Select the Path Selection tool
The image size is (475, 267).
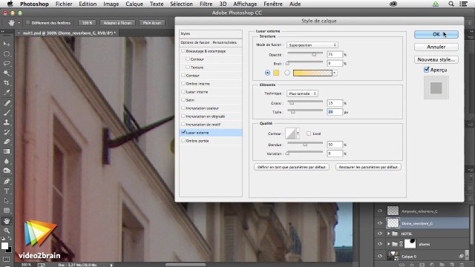[x=7, y=201]
